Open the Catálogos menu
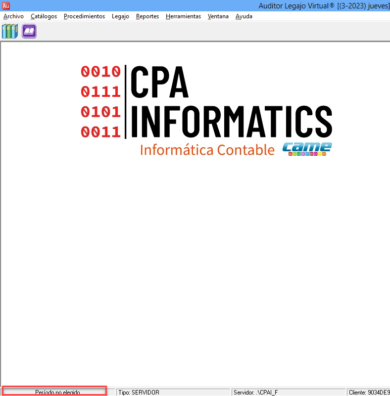Image resolution: width=390 pixels, height=396 pixels. pos(44,16)
